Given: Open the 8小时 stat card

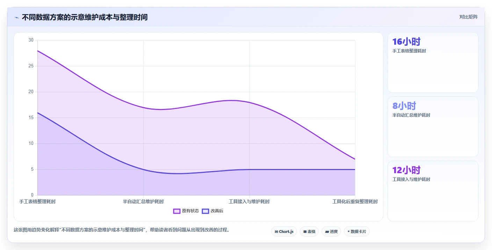Looking at the screenshot, I should coord(433,127).
